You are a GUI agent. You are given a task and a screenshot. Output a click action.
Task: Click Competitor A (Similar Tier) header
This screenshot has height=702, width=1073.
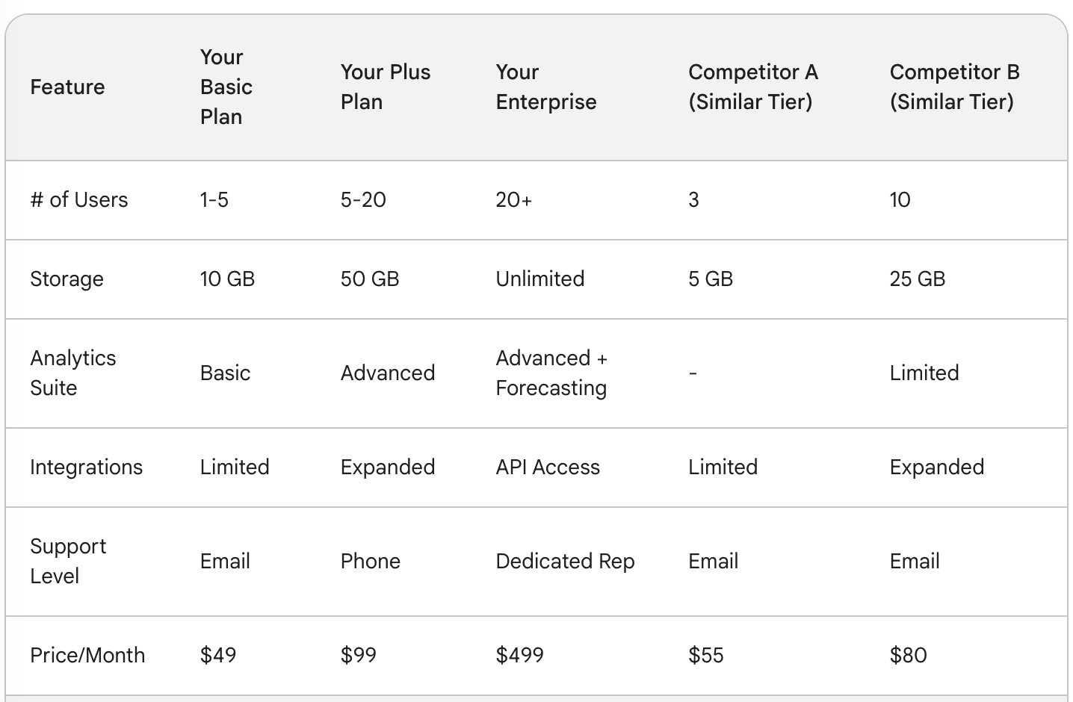pyautogui.click(x=753, y=87)
